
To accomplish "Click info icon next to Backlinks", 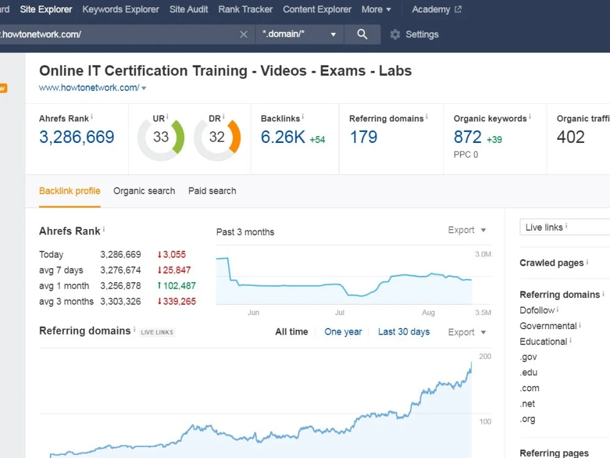I will (303, 117).
